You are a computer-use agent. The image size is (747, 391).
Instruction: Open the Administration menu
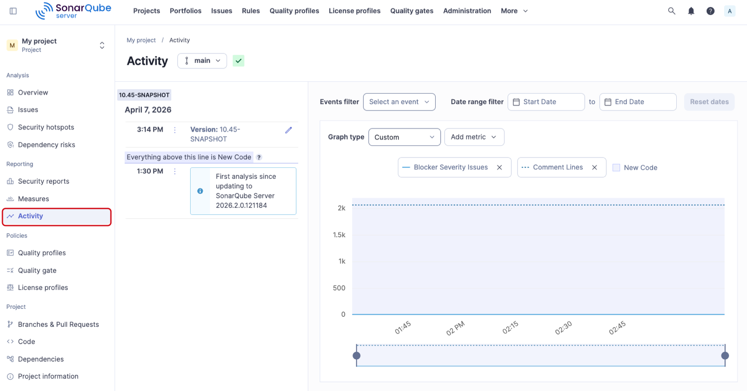pos(467,11)
